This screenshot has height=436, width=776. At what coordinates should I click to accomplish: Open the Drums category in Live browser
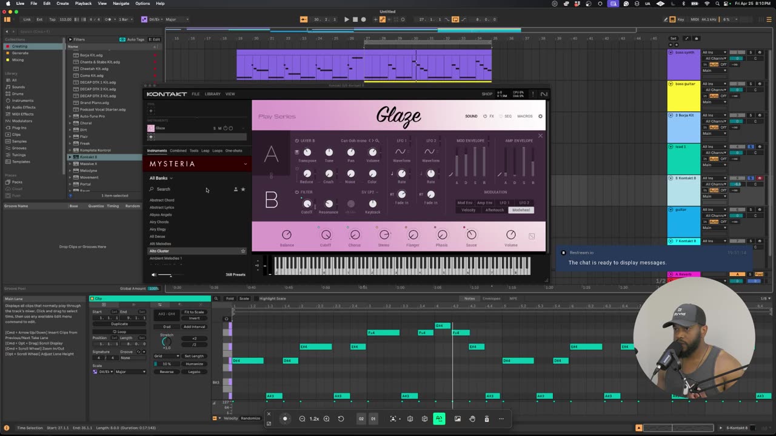(x=18, y=93)
